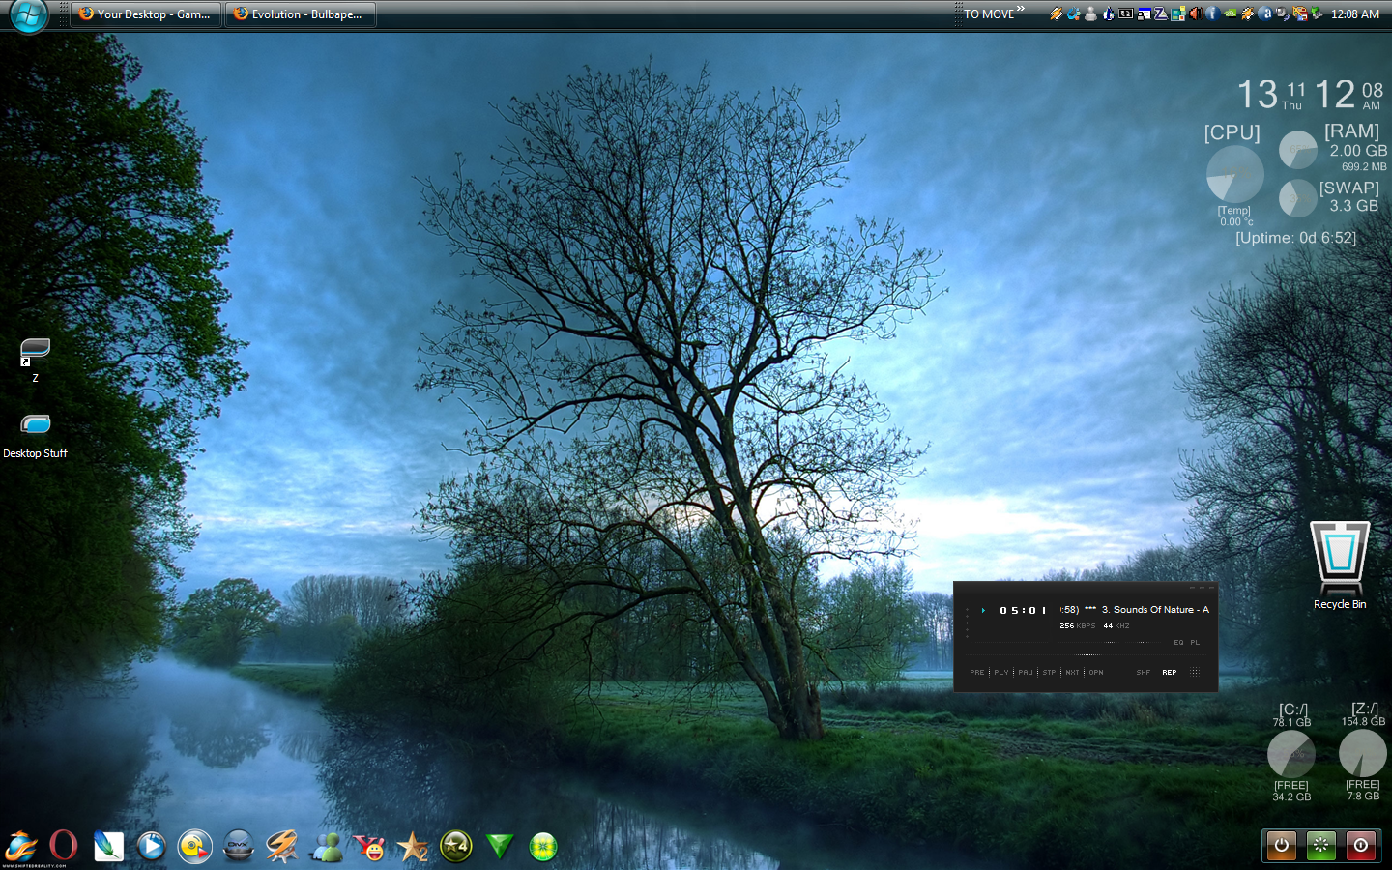Click the Winamp PAU pause button

tap(1026, 672)
